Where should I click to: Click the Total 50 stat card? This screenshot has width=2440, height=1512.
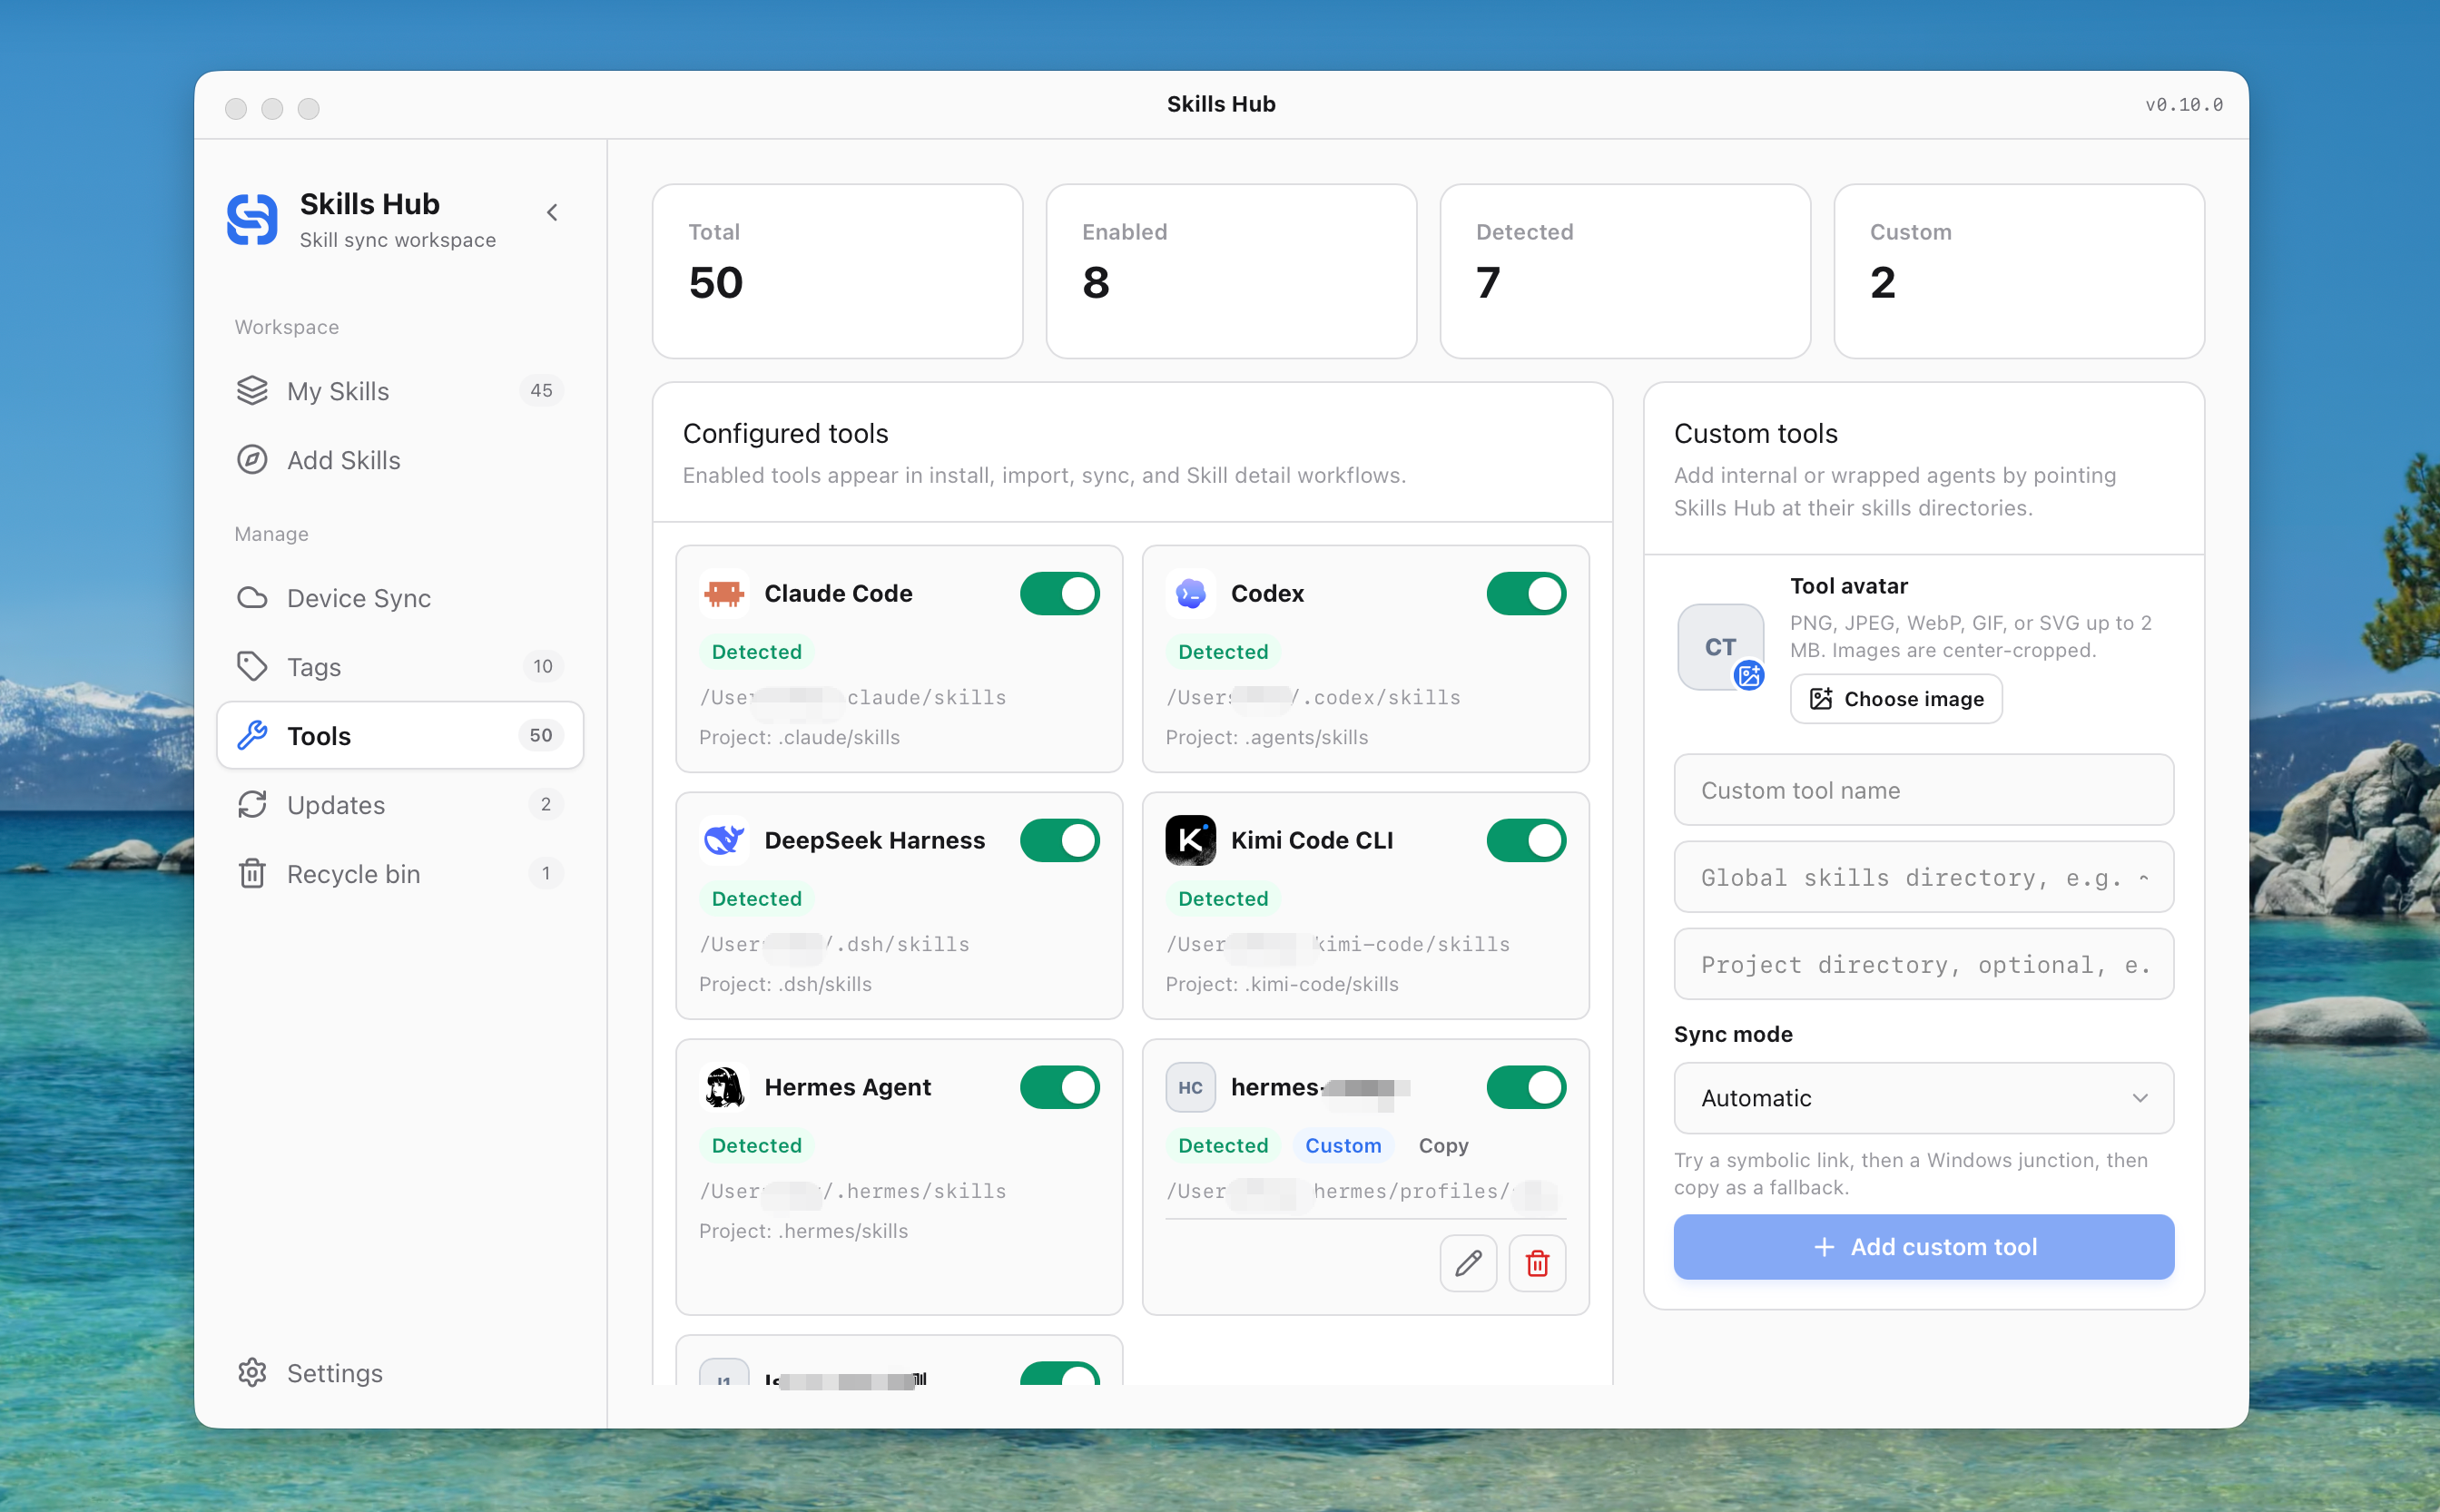point(837,271)
